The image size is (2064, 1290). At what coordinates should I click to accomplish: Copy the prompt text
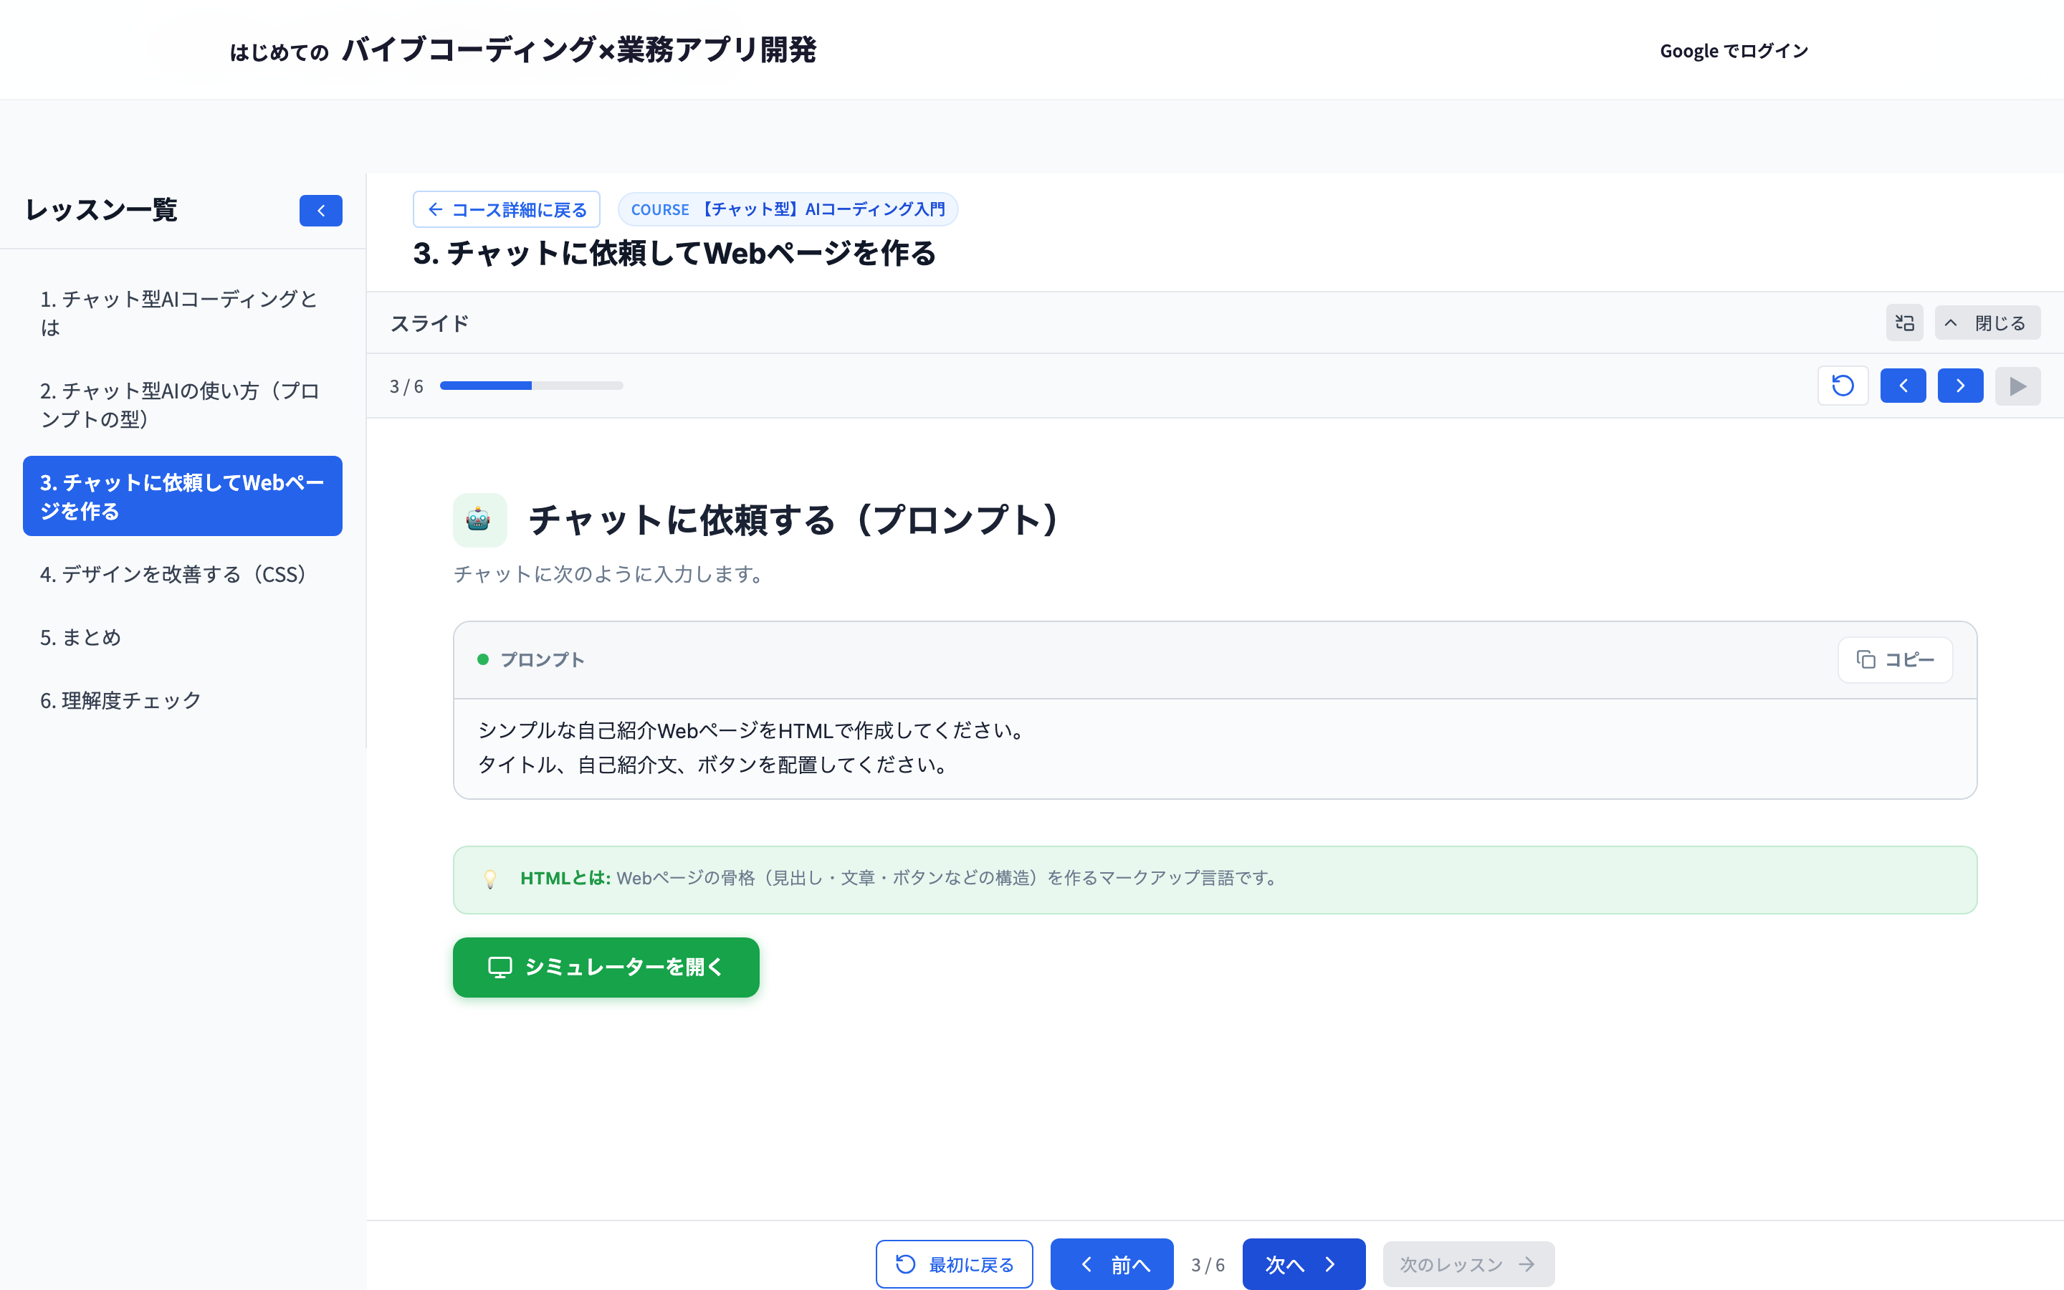tap(1895, 659)
